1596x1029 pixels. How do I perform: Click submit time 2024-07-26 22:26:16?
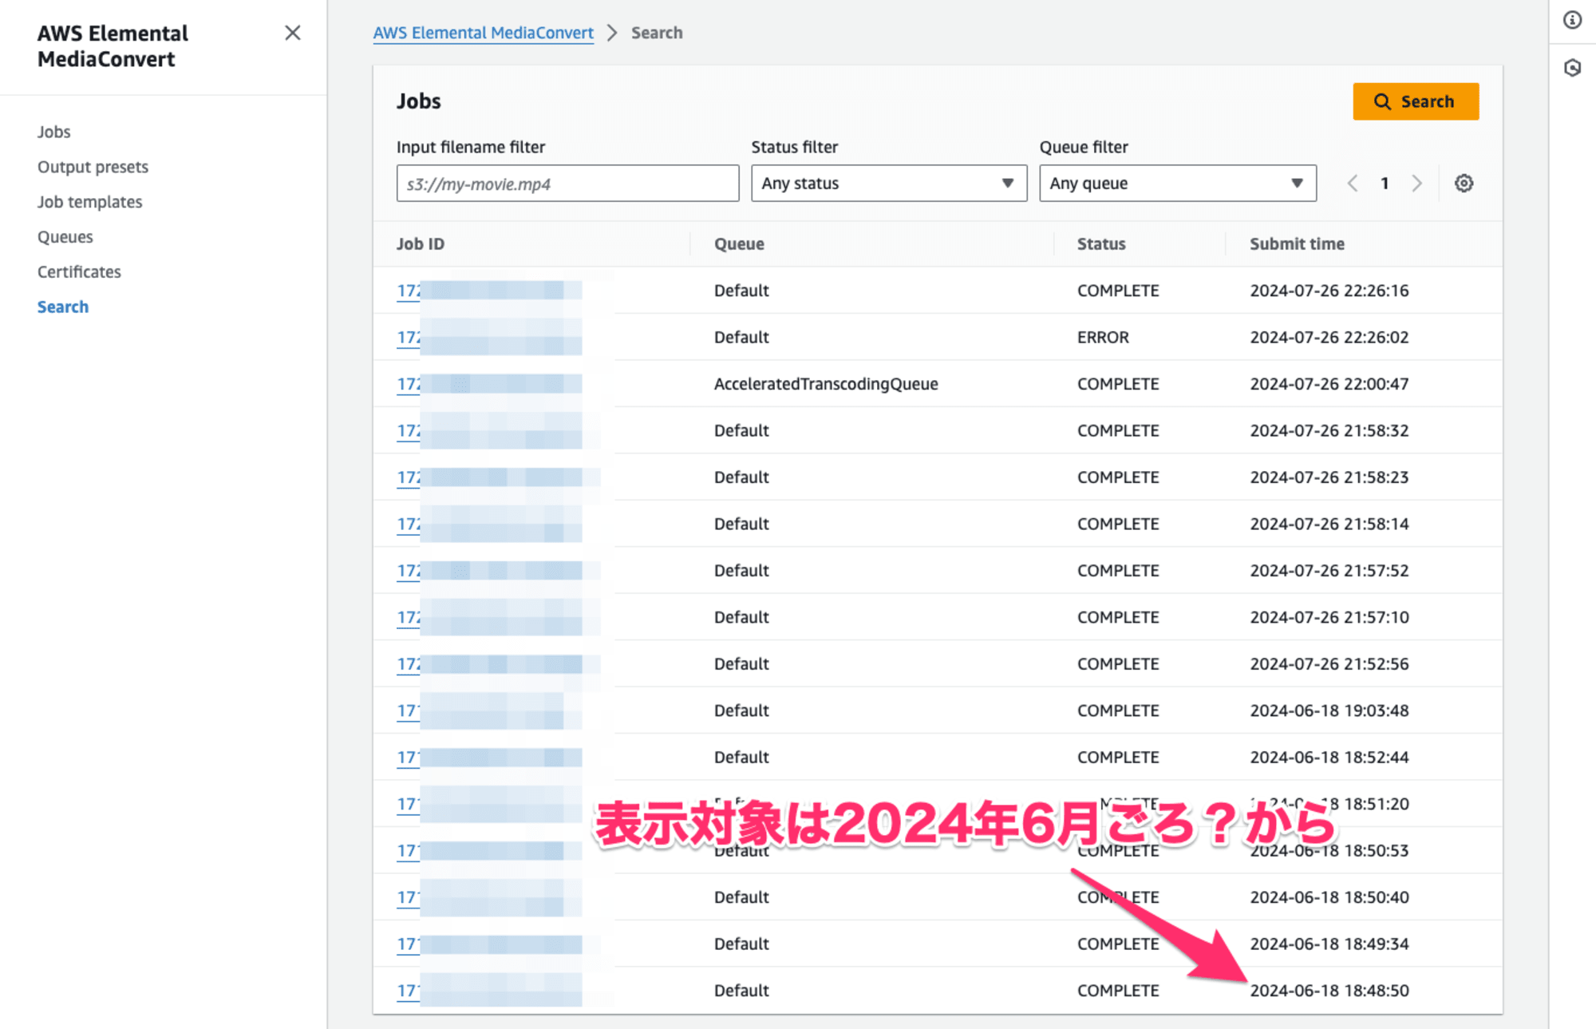coord(1329,291)
